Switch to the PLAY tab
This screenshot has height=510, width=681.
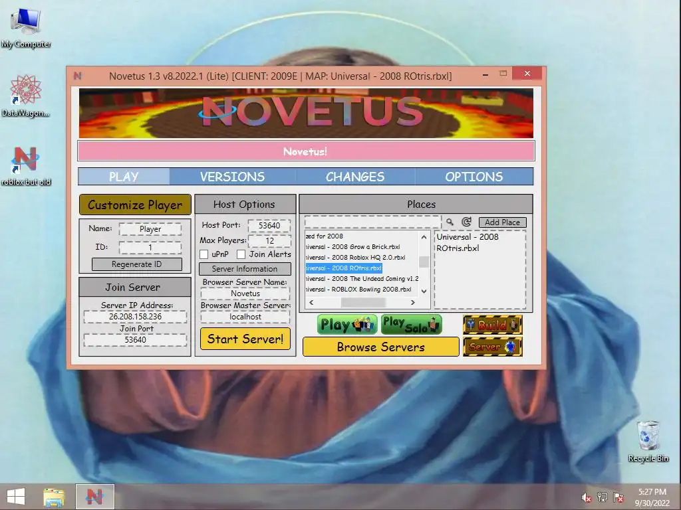pos(124,177)
